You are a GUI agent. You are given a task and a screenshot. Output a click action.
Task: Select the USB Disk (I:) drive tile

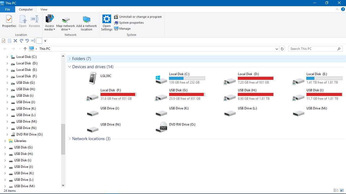[318, 94]
